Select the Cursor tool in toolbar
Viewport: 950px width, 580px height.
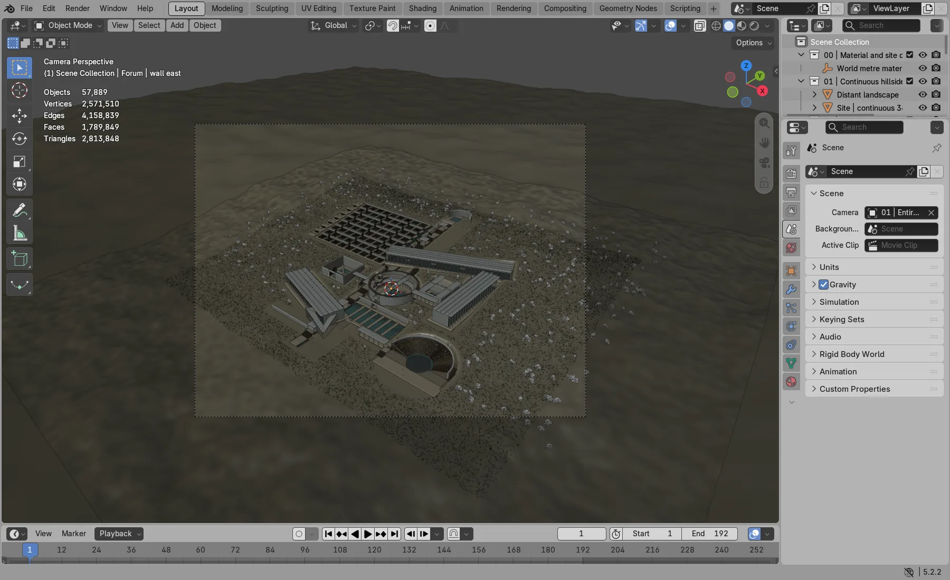pyautogui.click(x=20, y=91)
